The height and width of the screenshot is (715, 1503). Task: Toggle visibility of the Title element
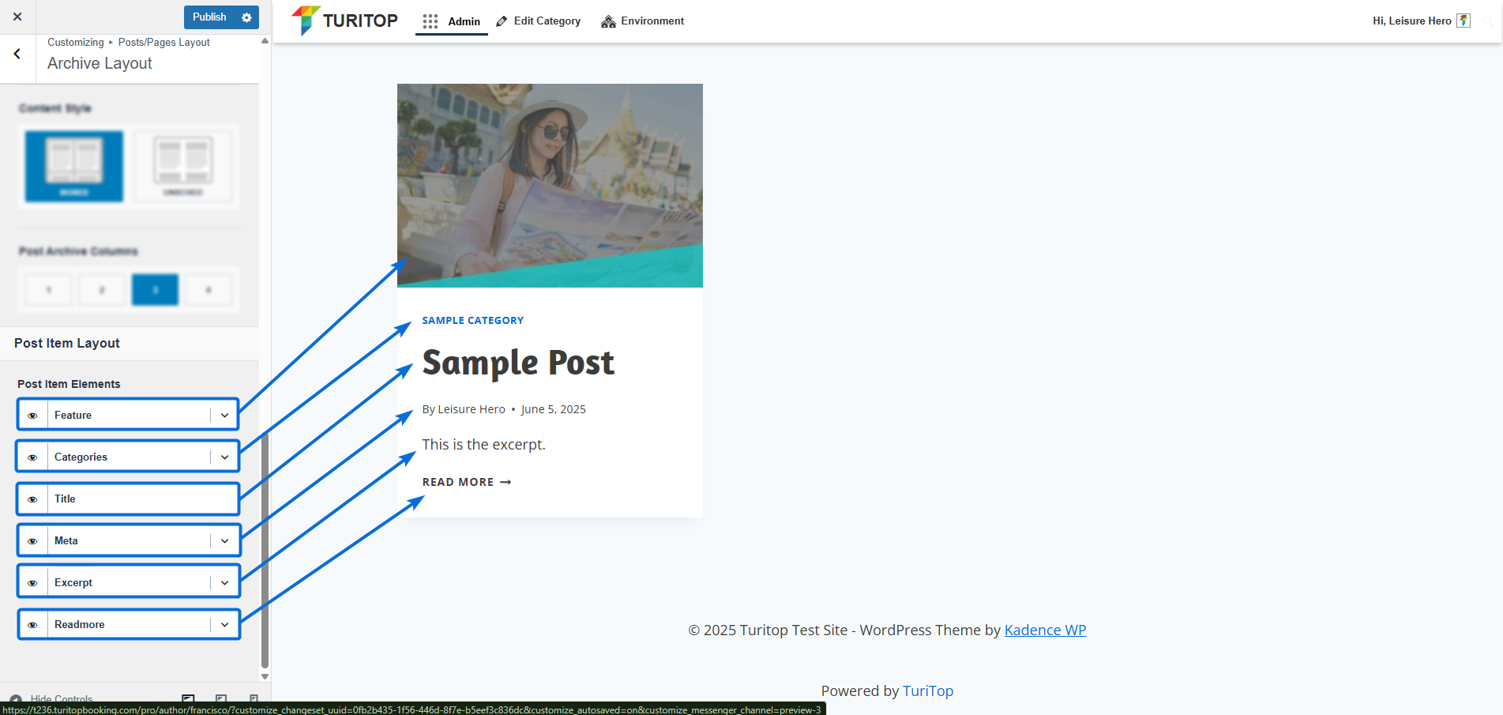click(32, 499)
